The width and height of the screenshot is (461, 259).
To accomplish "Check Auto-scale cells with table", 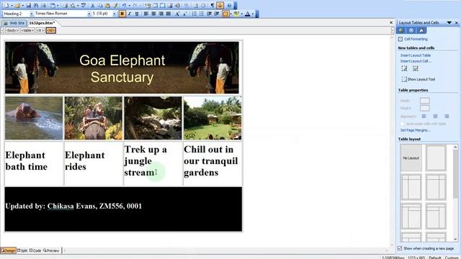I will coord(402,124).
